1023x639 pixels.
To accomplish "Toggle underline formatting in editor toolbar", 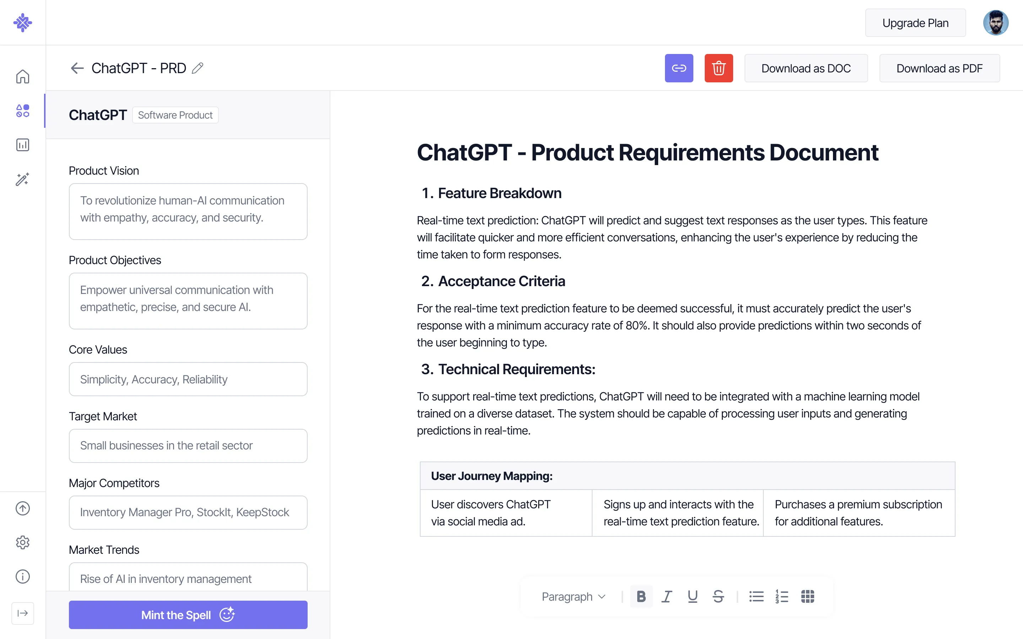I will (x=692, y=596).
